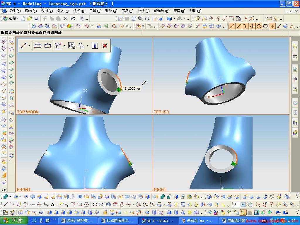Image resolution: width=300 pixels, height=225 pixels.
Task: Save measurement using P1=P2 icon
Action: click(x=71, y=46)
